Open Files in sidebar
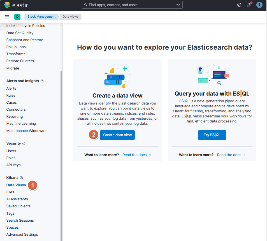This screenshot has width=267, height=241. [x=10, y=192]
